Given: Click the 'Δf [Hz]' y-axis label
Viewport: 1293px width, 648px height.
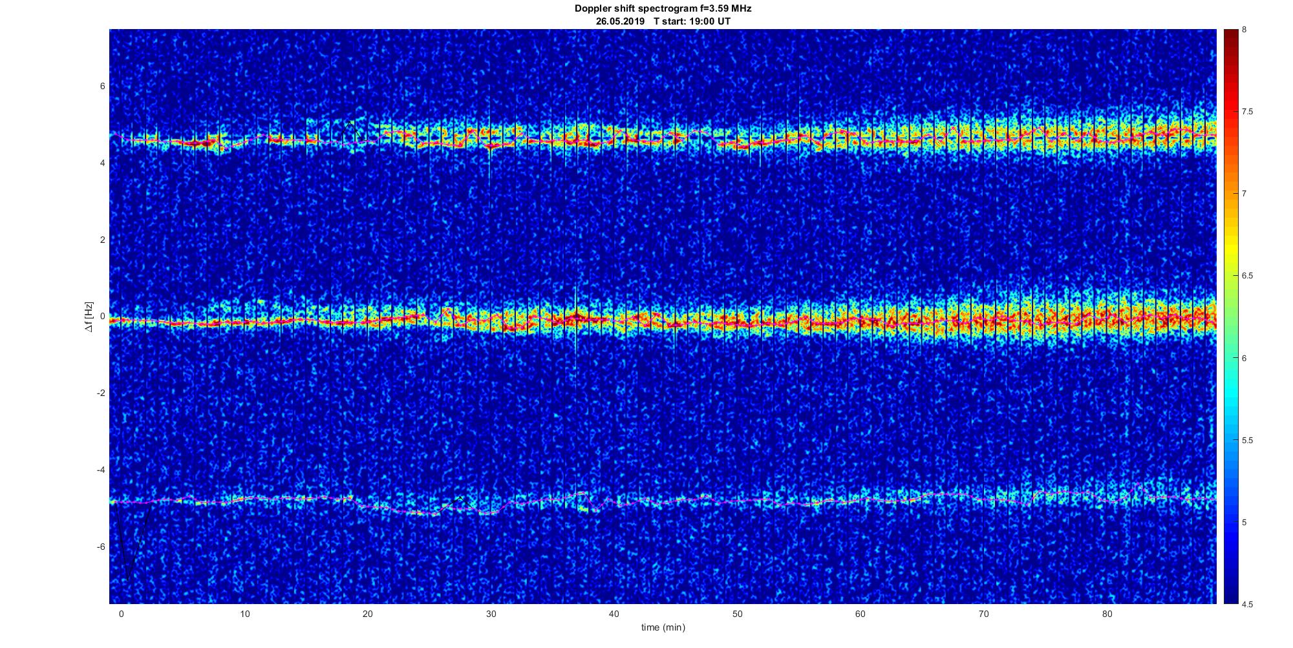Looking at the screenshot, I should pos(89,317).
